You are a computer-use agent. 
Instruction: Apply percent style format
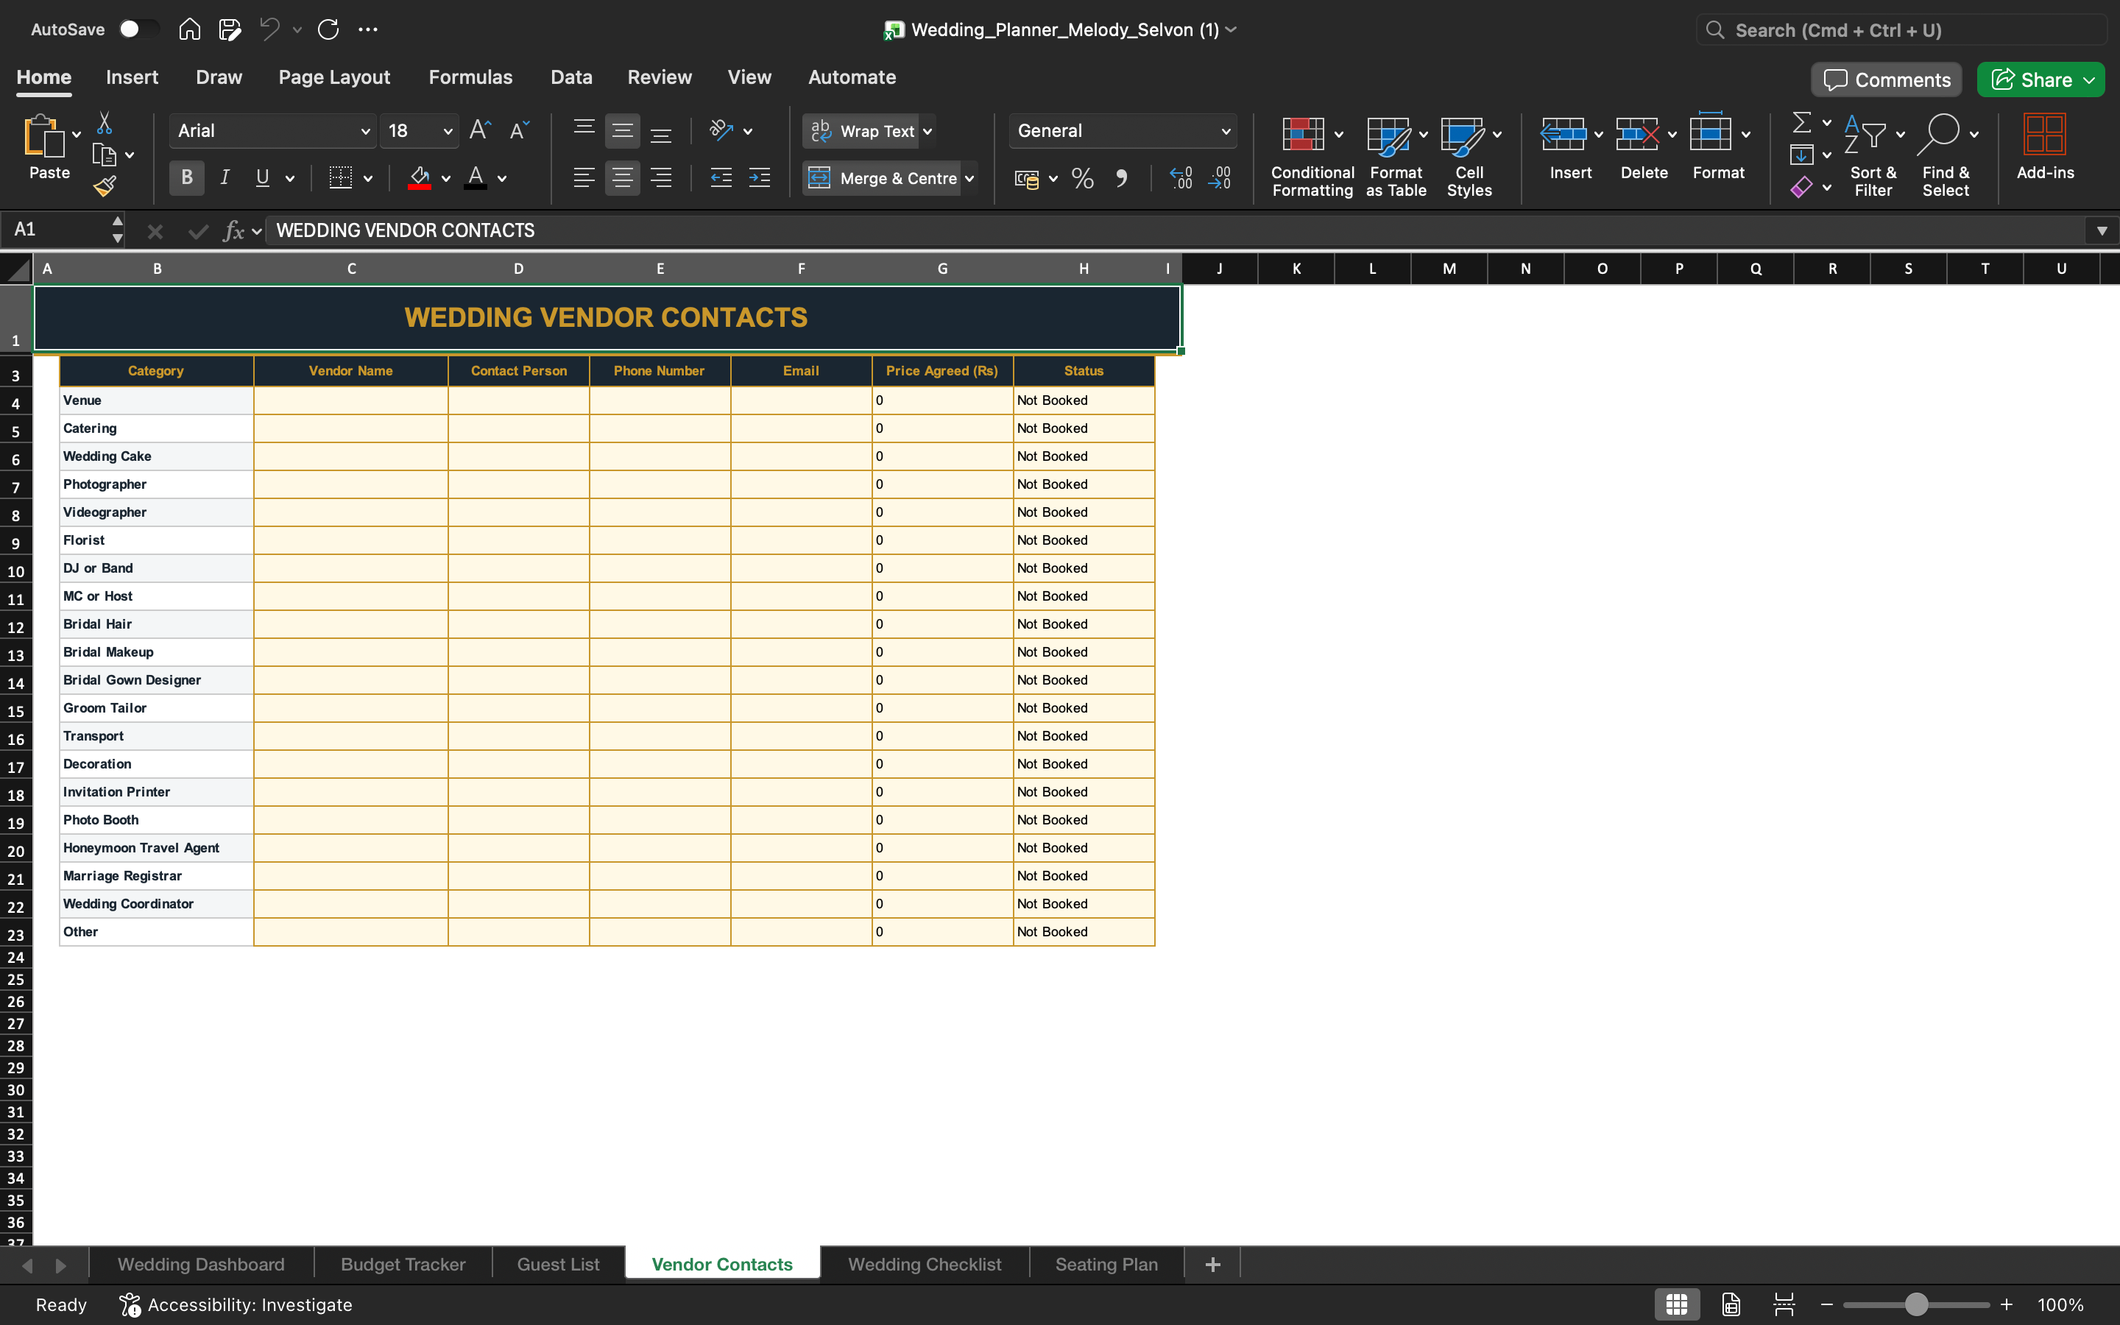[1083, 179]
